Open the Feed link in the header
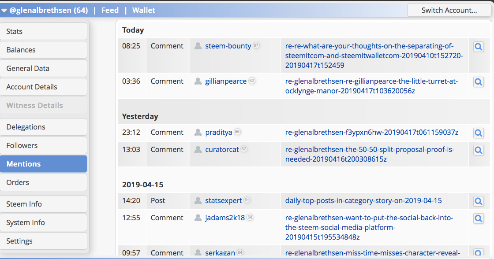 click(x=110, y=11)
